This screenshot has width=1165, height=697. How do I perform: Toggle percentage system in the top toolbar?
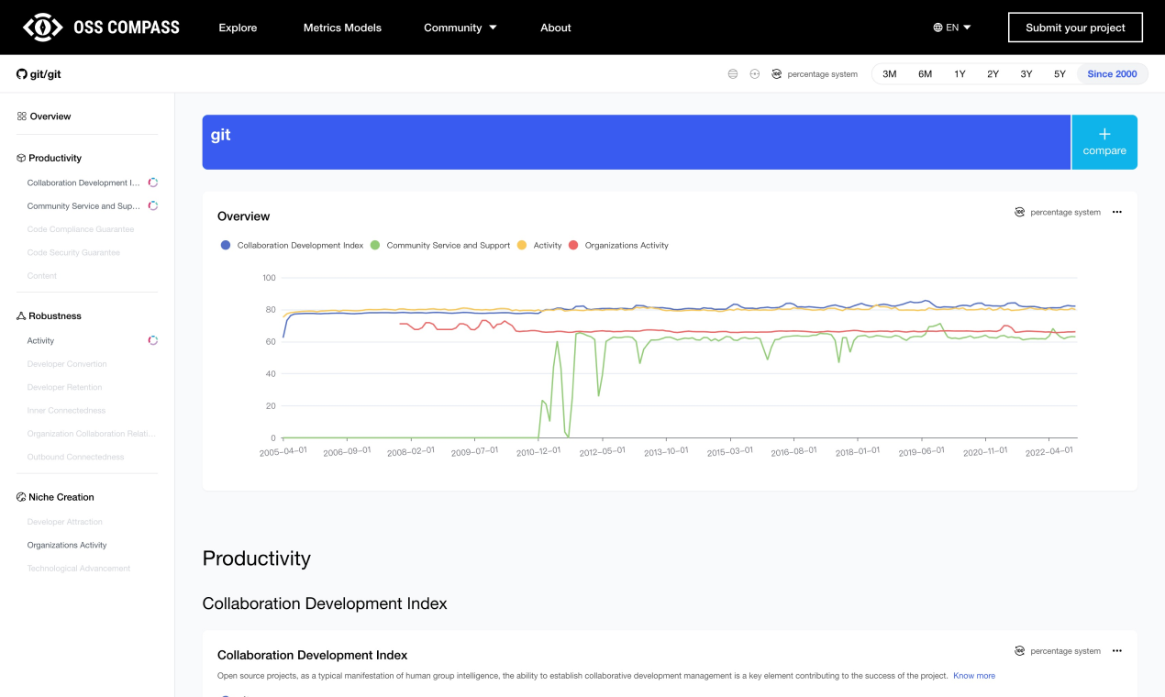(x=814, y=74)
